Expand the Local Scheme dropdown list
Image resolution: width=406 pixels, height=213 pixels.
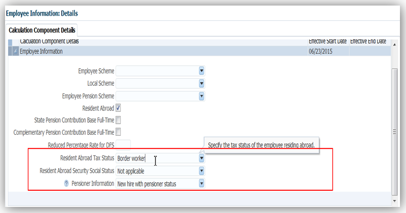pyautogui.click(x=201, y=83)
